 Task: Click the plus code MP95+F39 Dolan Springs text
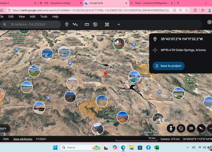(183, 50)
